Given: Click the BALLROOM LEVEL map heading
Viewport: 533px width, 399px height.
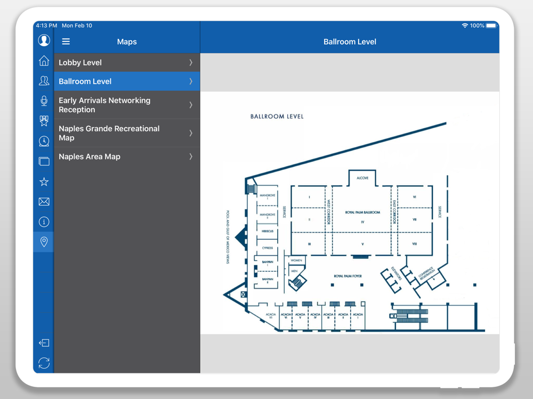Looking at the screenshot, I should tap(277, 117).
